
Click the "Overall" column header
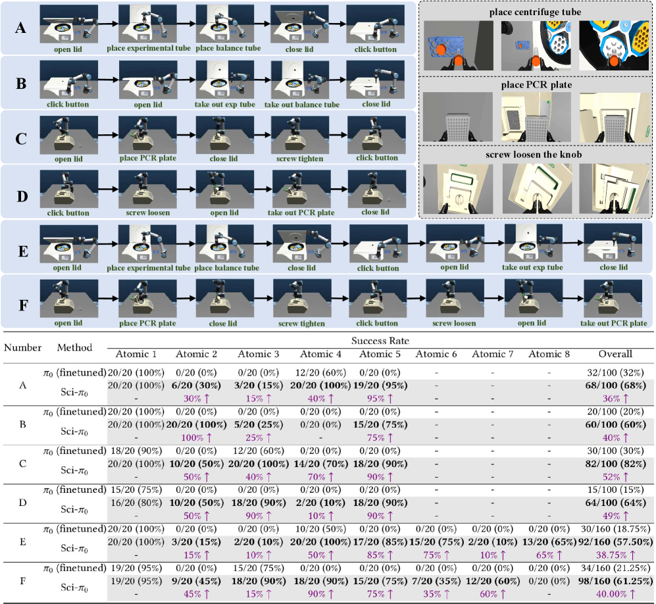click(613, 353)
